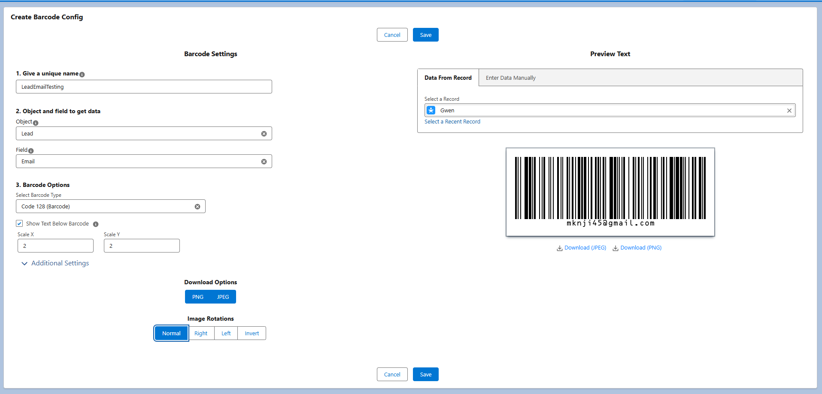This screenshot has height=394, width=822.
Task: Click info icon next to Field label
Action: 31,151
